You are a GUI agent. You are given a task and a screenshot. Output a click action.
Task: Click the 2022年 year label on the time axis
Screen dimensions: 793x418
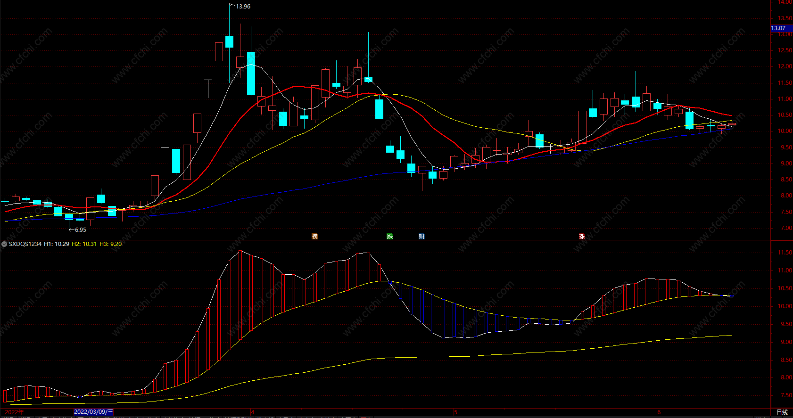[x=14, y=412]
